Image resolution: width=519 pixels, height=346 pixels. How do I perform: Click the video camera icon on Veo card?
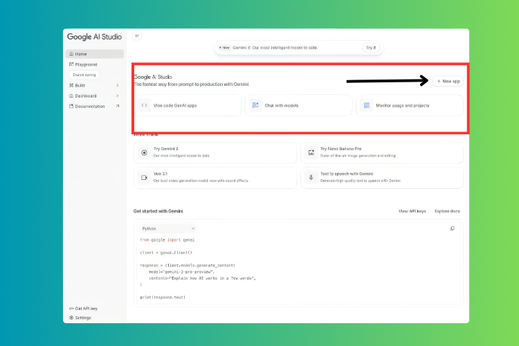pos(145,177)
